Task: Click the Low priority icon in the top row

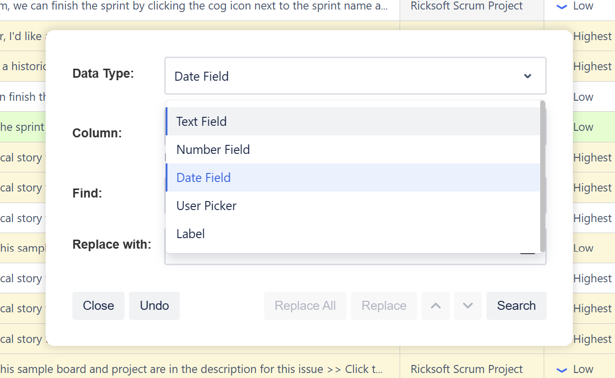Action: coord(562,7)
